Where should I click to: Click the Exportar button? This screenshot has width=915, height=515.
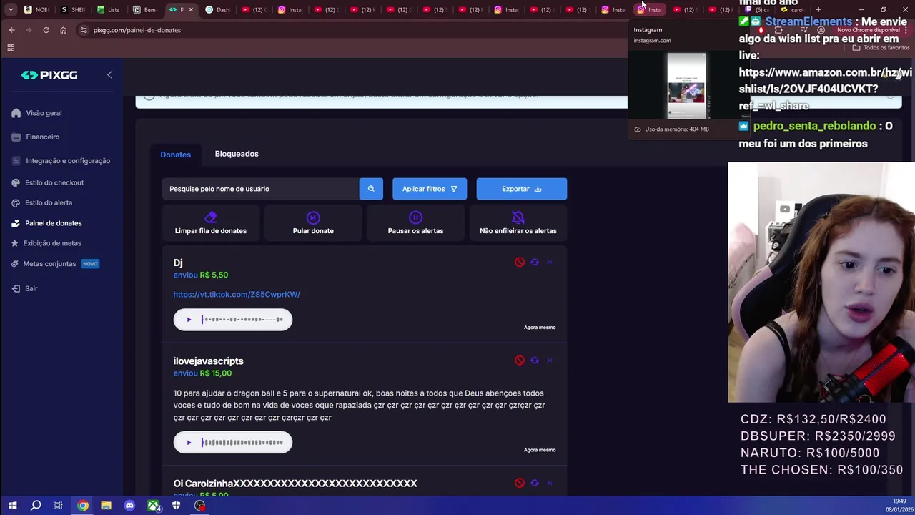pyautogui.click(x=522, y=189)
